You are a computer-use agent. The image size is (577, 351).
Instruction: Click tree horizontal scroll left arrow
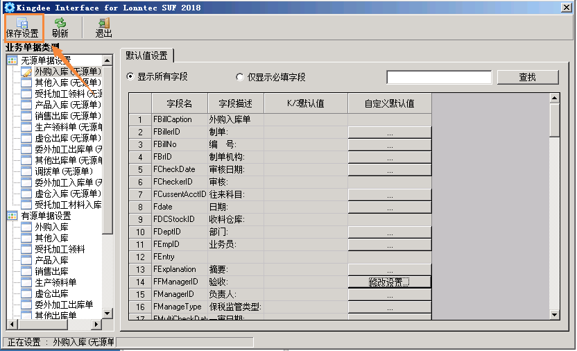click(12, 324)
